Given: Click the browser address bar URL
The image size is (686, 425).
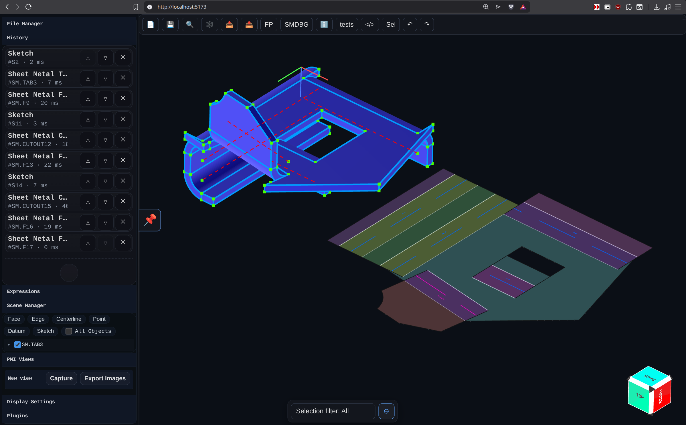Looking at the screenshot, I should coord(182,7).
